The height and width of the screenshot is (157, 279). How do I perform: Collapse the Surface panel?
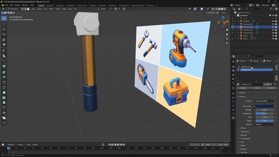pos(242,97)
